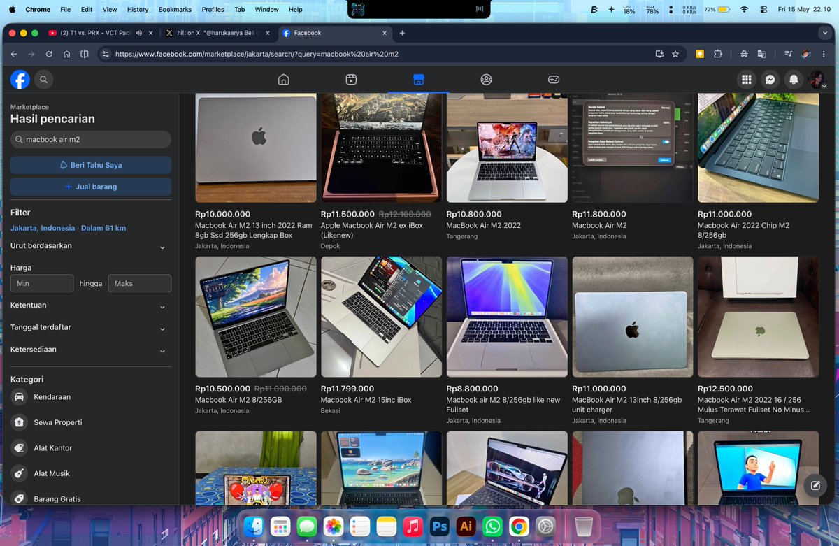Screen dimensions: 839x546
Task: Open listing Macbook Air M2 15inc iBox
Action: pos(366,400)
